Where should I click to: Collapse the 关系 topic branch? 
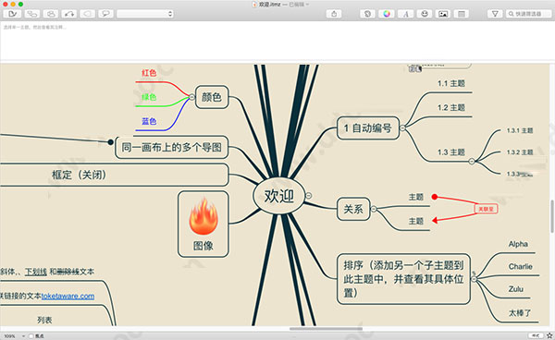click(x=374, y=209)
